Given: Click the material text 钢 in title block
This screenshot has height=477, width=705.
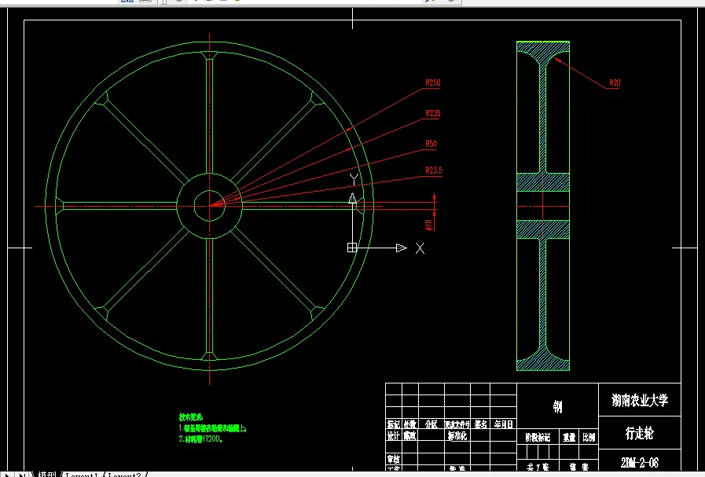Looking at the screenshot, I should [x=557, y=407].
